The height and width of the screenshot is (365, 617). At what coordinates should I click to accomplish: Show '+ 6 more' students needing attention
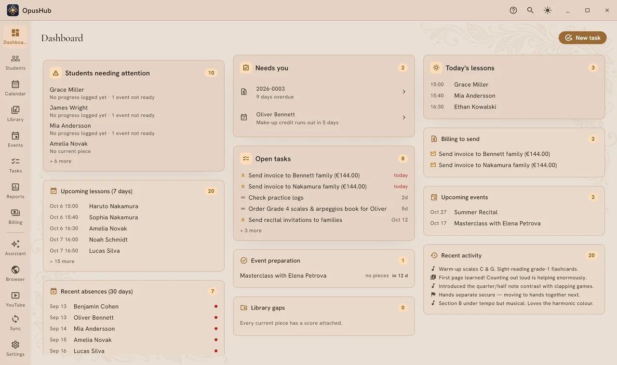(60, 161)
